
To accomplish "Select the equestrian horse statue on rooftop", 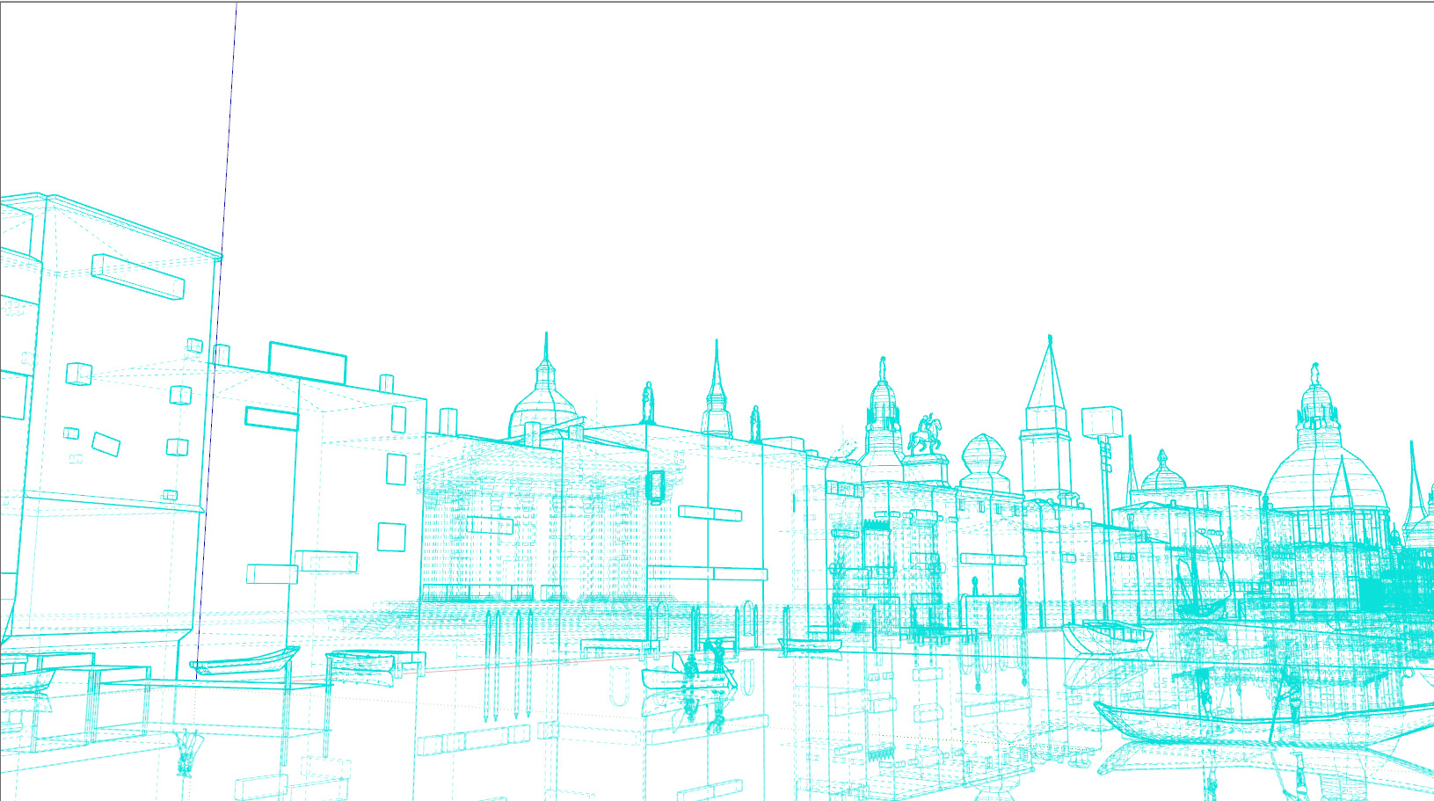I will (925, 434).
